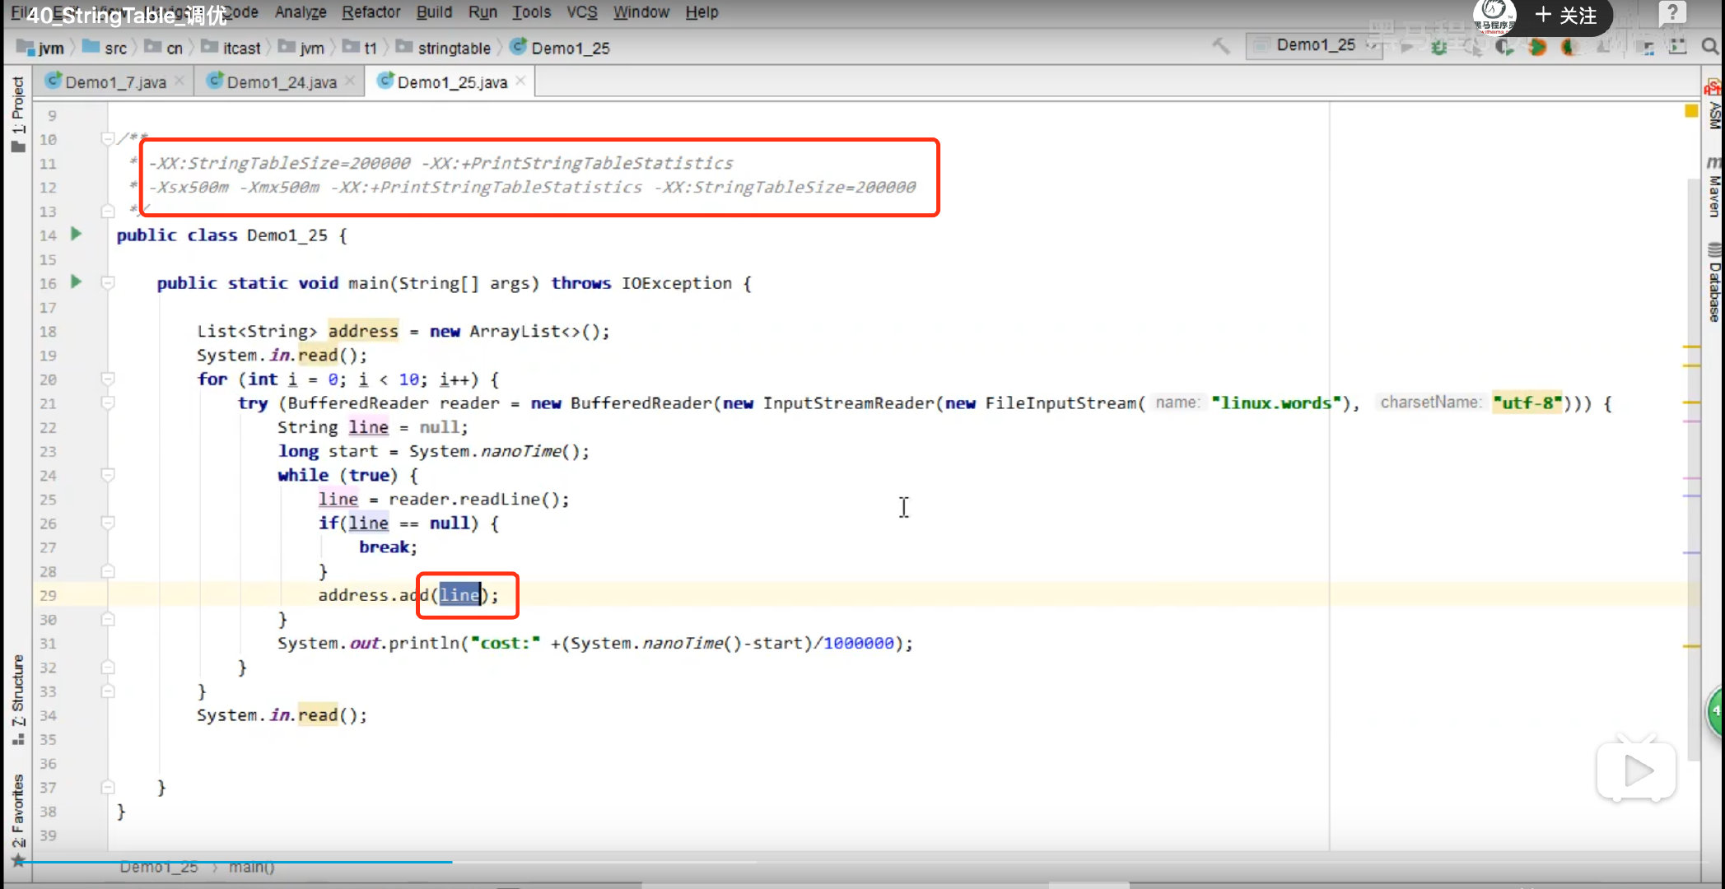This screenshot has height=889, width=1725.
Task: Click run gutter arrow beside class Demo1_25
Action: [x=77, y=234]
